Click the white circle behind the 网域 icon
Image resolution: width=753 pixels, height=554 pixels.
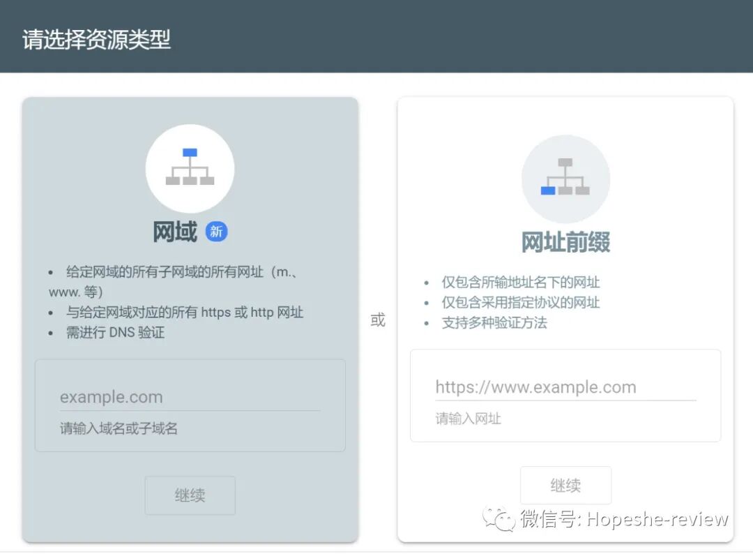click(x=190, y=167)
